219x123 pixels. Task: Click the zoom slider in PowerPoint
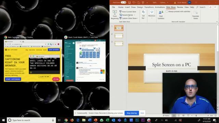[x=200, y=115]
